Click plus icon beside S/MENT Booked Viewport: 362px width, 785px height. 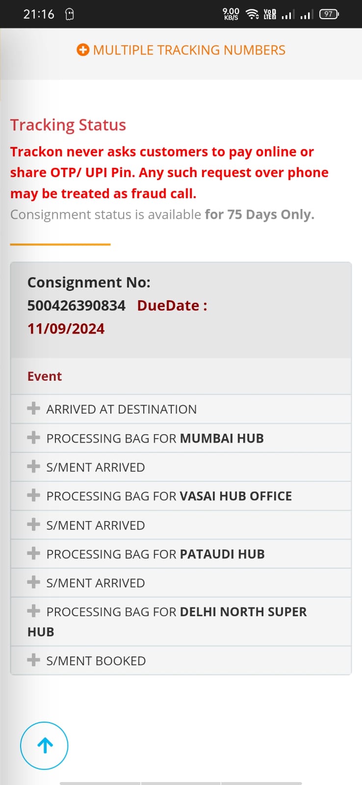33,660
